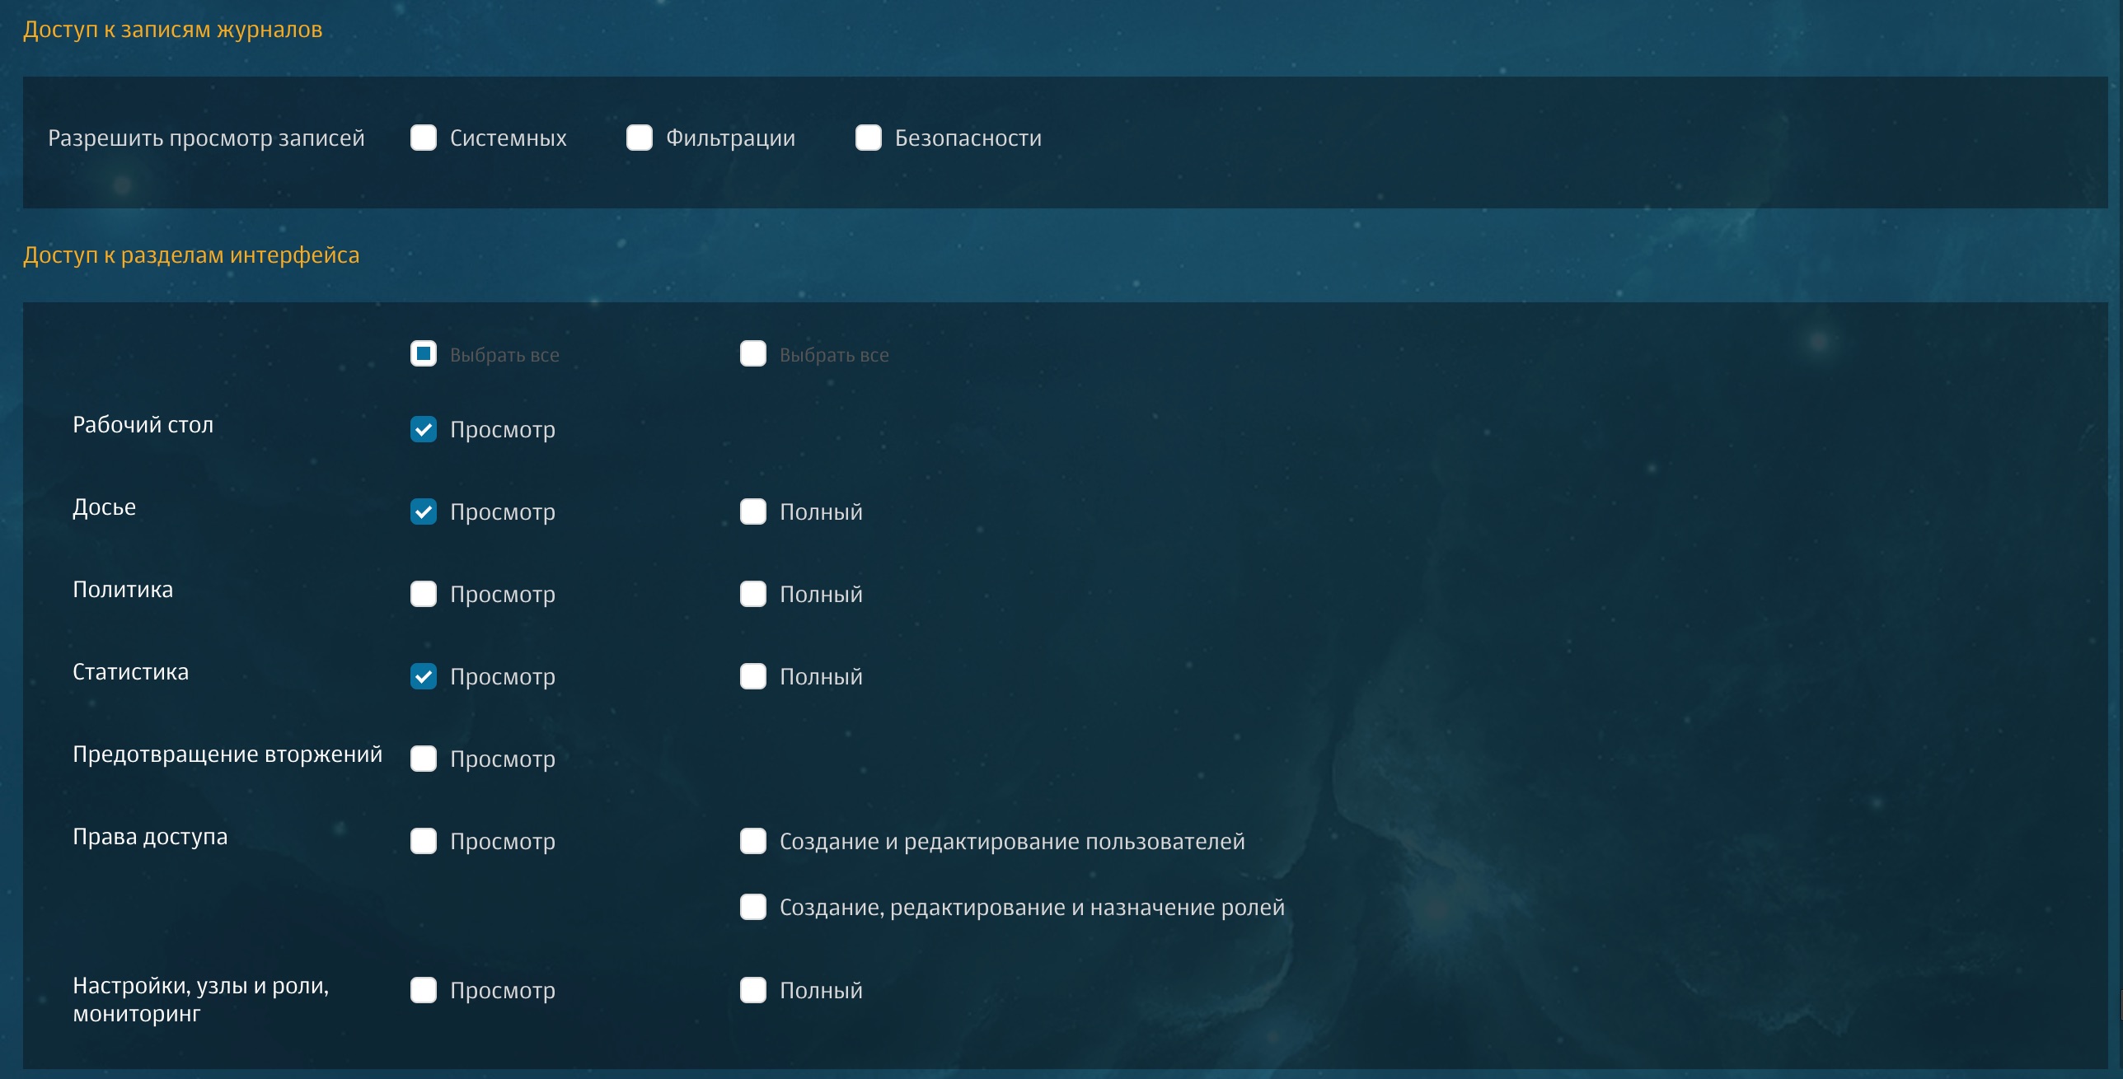Enable Полный for Настройки, узлы и роли
This screenshot has width=2123, height=1079.
[753, 990]
